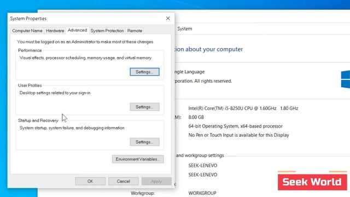The image size is (350, 197).
Task: Switch to Computer Name tab
Action: (x=27, y=31)
